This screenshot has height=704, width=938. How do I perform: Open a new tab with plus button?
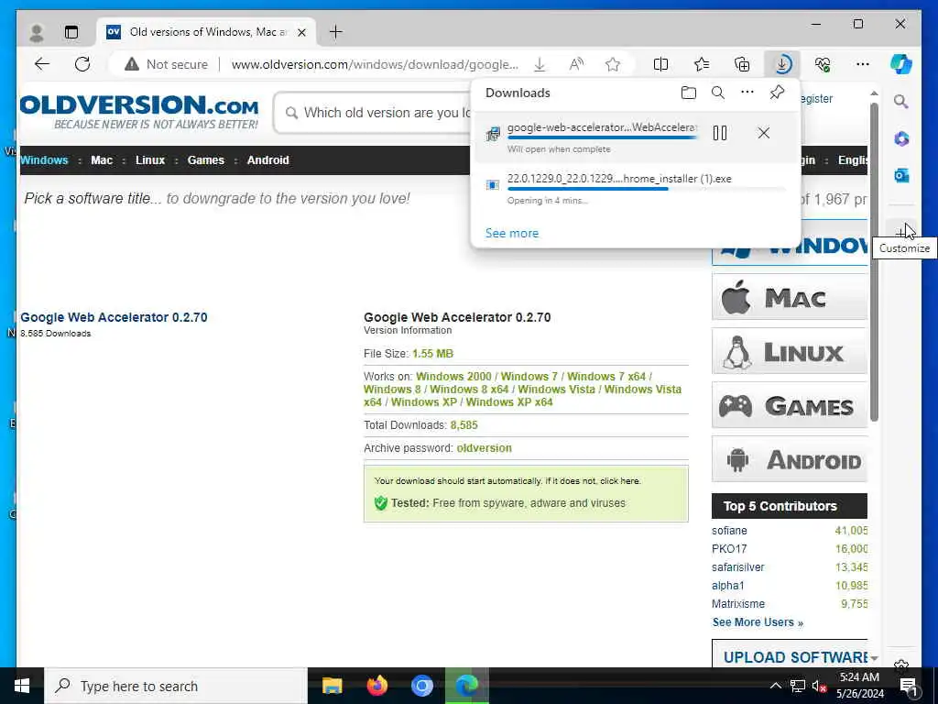coord(335,32)
